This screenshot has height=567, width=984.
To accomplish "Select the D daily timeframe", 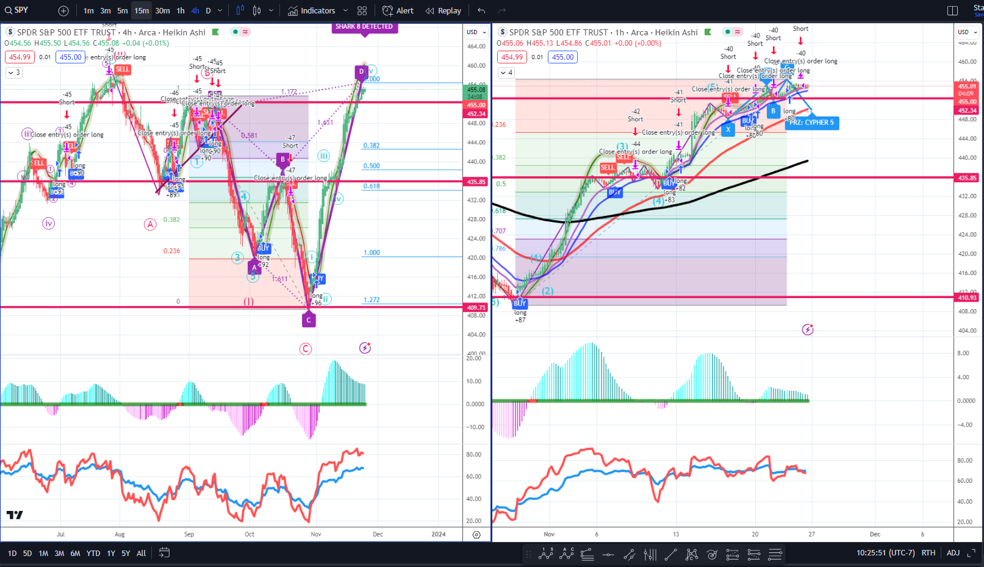I will tap(208, 11).
